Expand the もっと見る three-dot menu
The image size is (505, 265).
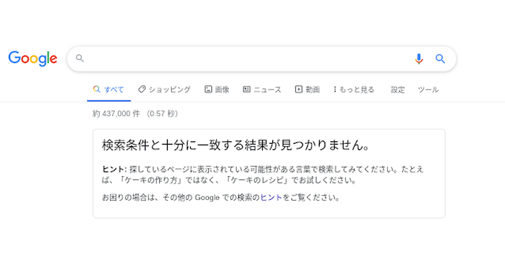(335, 89)
